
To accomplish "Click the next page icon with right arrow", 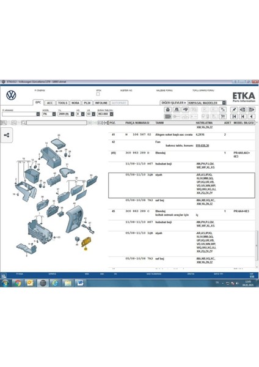I will point(252,109).
